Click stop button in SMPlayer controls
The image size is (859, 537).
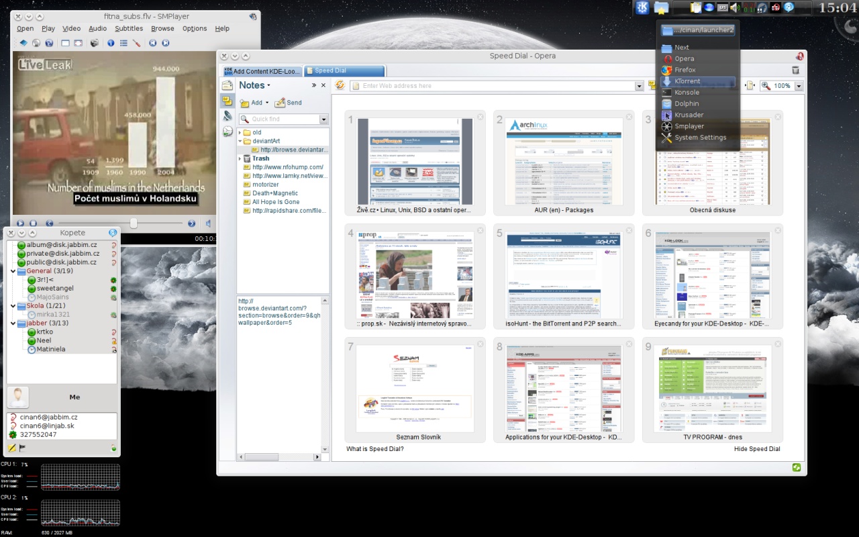(x=34, y=224)
